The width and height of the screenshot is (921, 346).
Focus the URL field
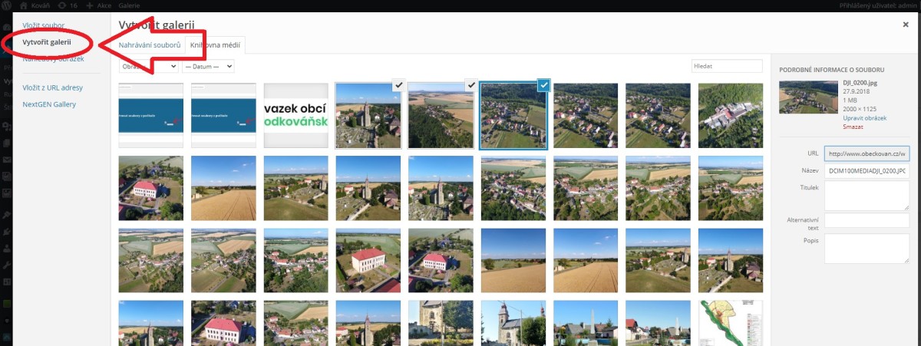[867, 152]
